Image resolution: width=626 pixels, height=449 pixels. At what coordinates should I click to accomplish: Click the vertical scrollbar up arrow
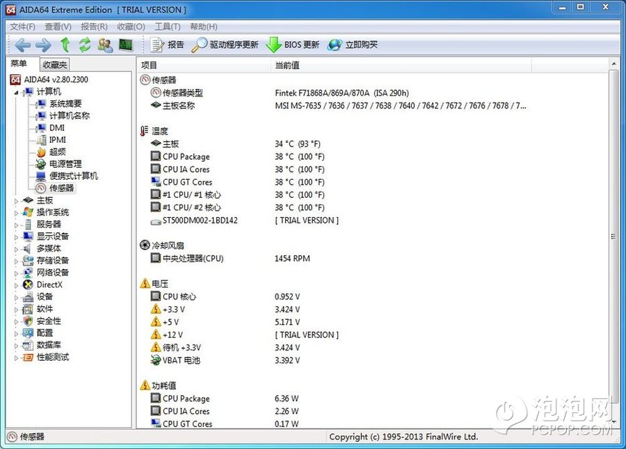pyautogui.click(x=613, y=64)
